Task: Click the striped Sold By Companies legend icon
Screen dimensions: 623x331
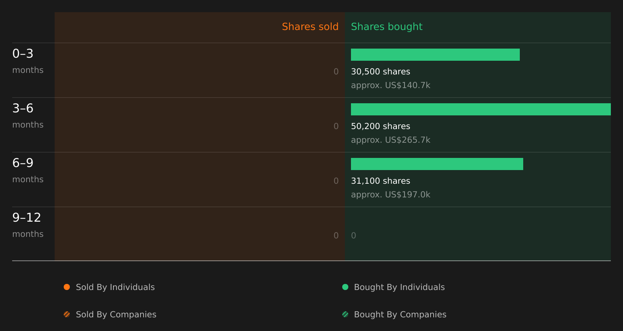Action: coord(67,314)
